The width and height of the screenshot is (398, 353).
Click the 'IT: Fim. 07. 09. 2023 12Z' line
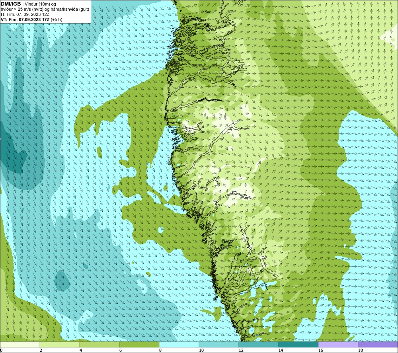(x=25, y=14)
